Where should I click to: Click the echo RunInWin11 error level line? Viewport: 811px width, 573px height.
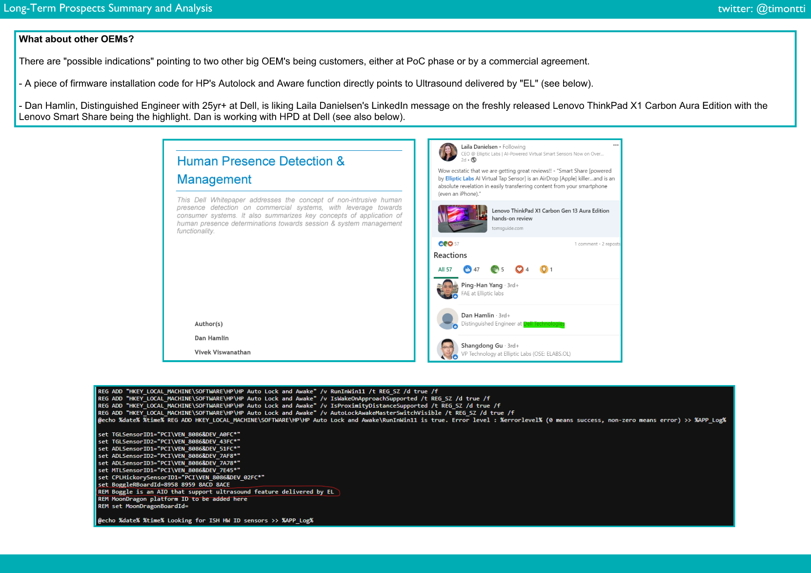tap(412, 420)
